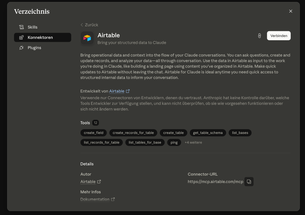Click the Zurück back label
Image resolution: width=305 pixels, height=215 pixels.
pos(91,25)
